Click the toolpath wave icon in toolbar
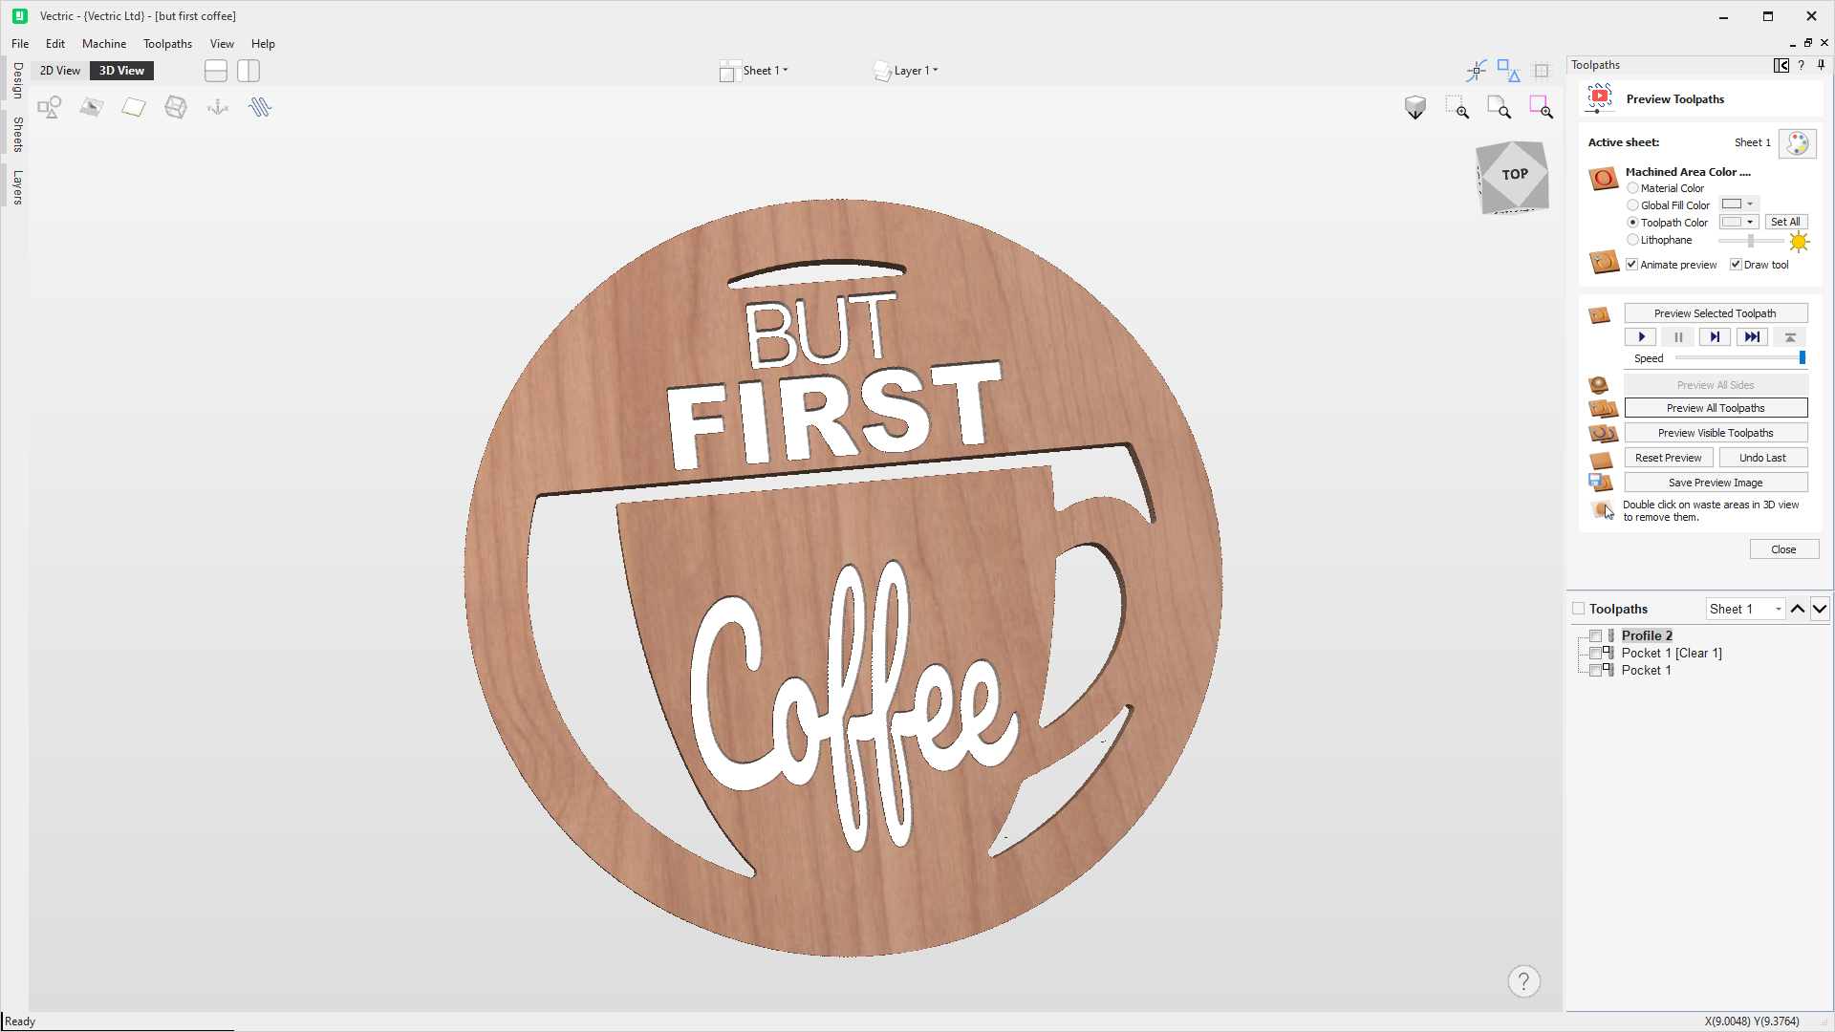The height and width of the screenshot is (1032, 1835). 260,107
